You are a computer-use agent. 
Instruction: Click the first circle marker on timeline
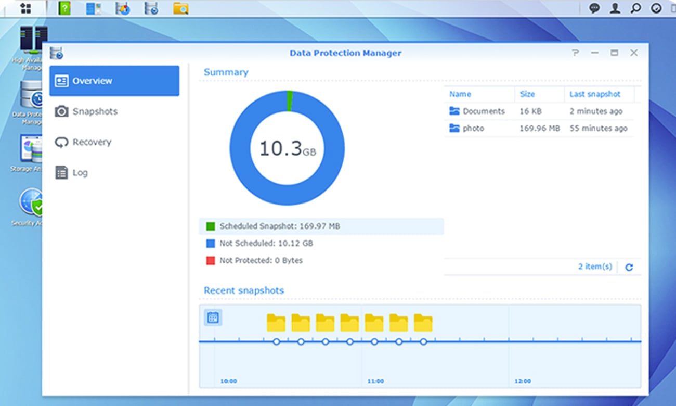pos(277,342)
